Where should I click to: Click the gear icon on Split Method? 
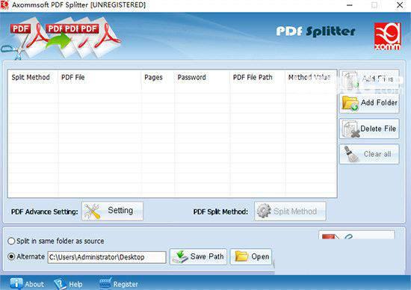click(264, 211)
